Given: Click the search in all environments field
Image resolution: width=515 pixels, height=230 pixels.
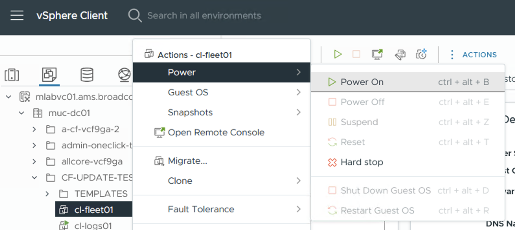Looking at the screenshot, I should tap(204, 16).
